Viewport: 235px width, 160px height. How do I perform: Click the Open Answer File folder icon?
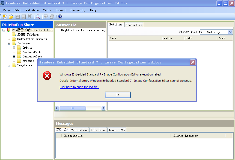[11, 17]
